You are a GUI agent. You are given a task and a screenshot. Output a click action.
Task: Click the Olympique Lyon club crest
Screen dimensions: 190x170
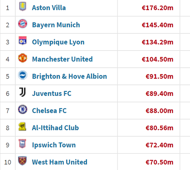point(22,41)
